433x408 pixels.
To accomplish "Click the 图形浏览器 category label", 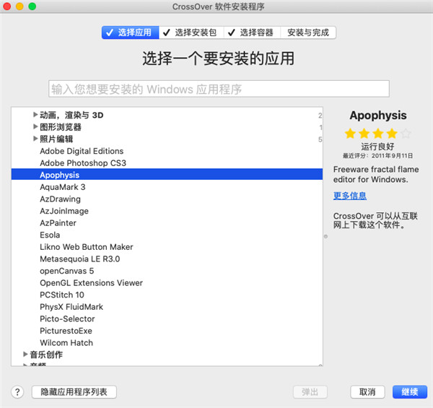I will pyautogui.click(x=61, y=127).
